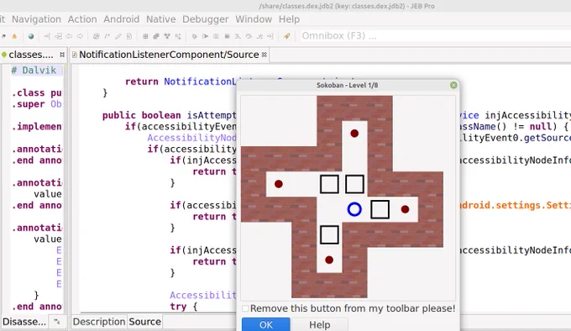Click the view menu icon beside Disasse... tab
The width and height of the screenshot is (571, 331).
[x=57, y=322]
